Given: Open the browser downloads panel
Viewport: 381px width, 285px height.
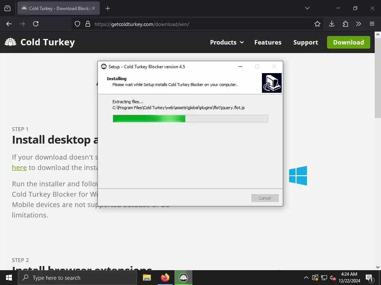Looking at the screenshot, I should click(x=332, y=24).
